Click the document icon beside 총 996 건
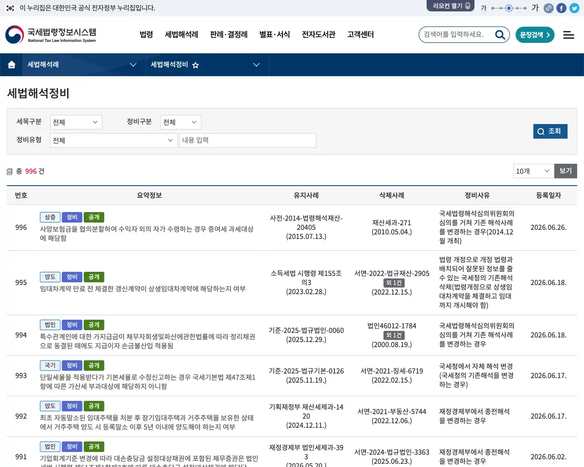 [x=10, y=171]
